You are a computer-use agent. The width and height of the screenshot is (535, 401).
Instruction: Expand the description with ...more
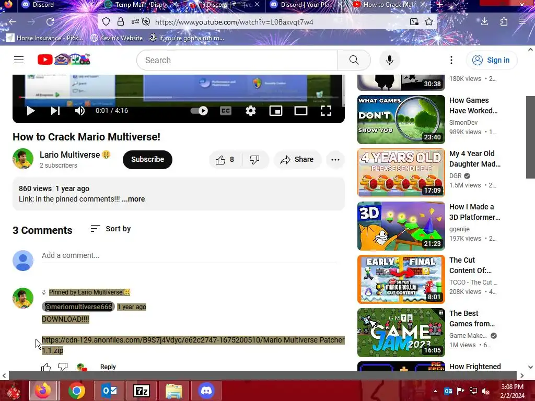click(133, 199)
